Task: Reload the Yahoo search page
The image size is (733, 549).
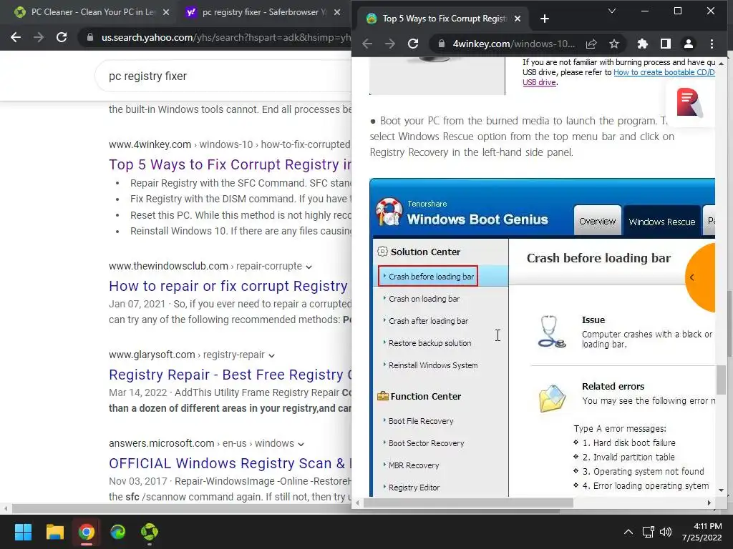Action: [x=62, y=37]
